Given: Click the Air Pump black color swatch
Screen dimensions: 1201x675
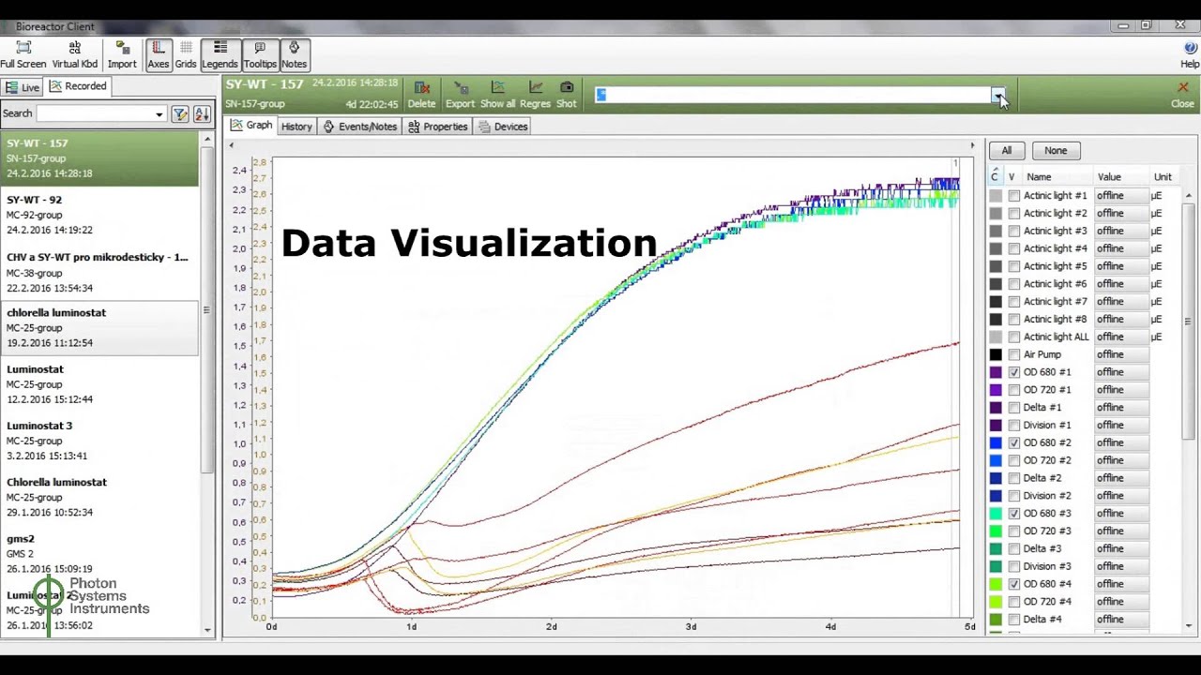Looking at the screenshot, I should click(996, 354).
